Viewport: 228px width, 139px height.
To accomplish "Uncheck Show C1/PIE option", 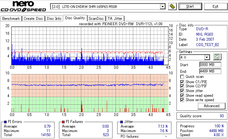I will pos(182,82).
